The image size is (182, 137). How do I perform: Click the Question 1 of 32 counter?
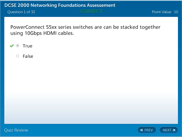click(x=21, y=12)
